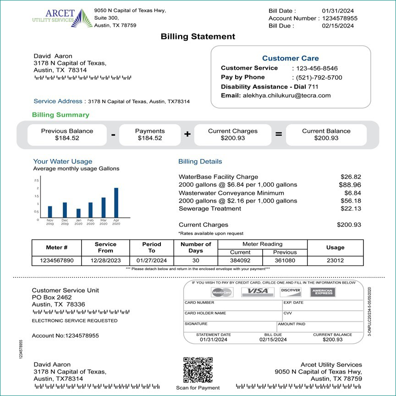This screenshot has width=396, height=396.
Task: Select the WaterBase Facility Charge line
Action: click(x=269, y=177)
